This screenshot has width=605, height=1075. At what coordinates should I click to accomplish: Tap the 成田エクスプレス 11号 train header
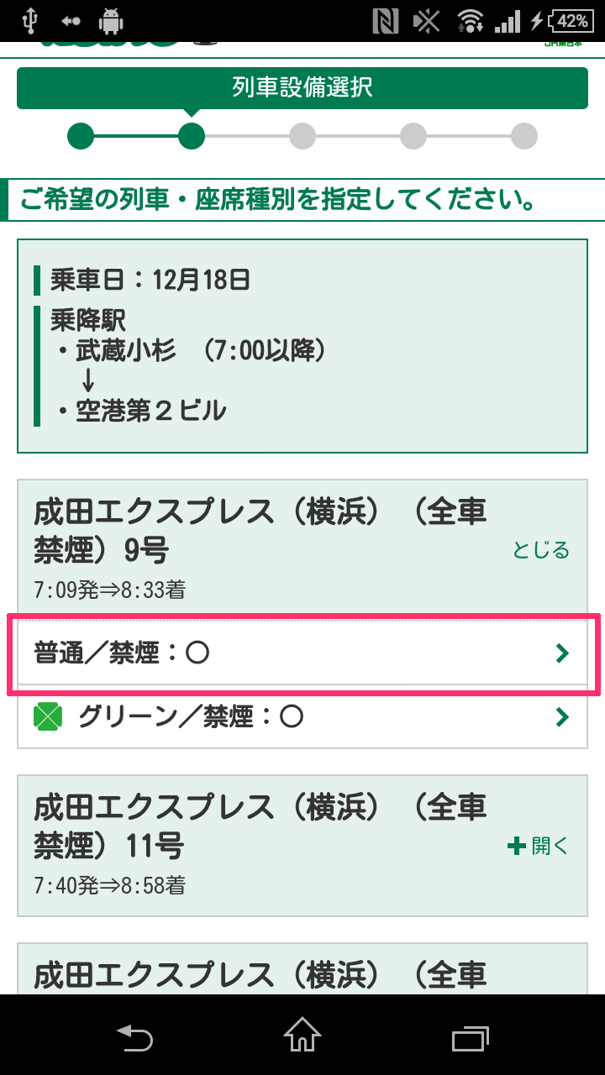pyautogui.click(x=302, y=845)
